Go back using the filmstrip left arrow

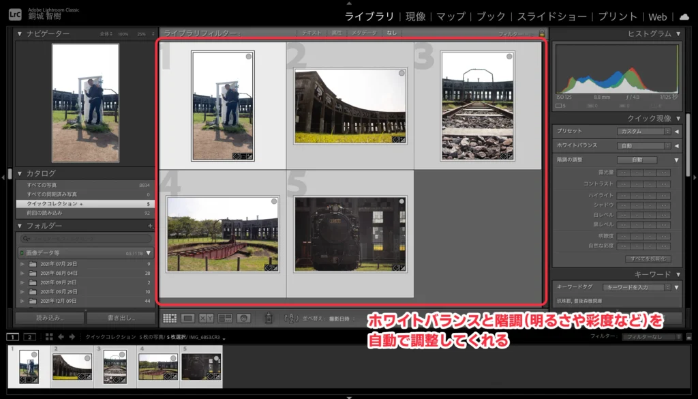click(61, 337)
